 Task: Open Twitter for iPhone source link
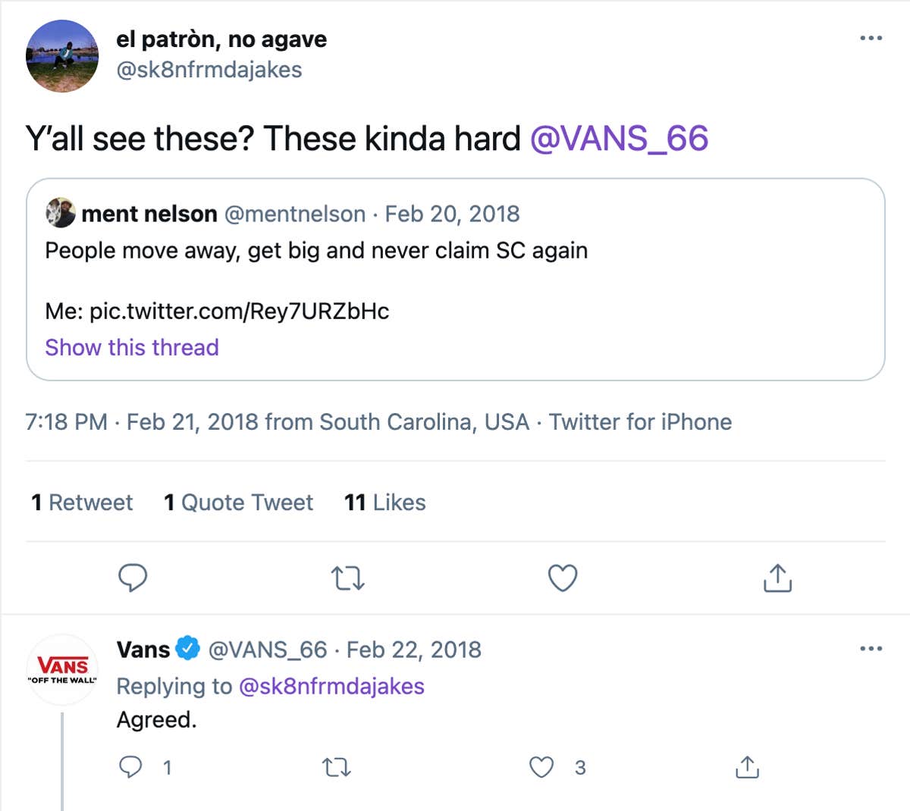(x=640, y=421)
